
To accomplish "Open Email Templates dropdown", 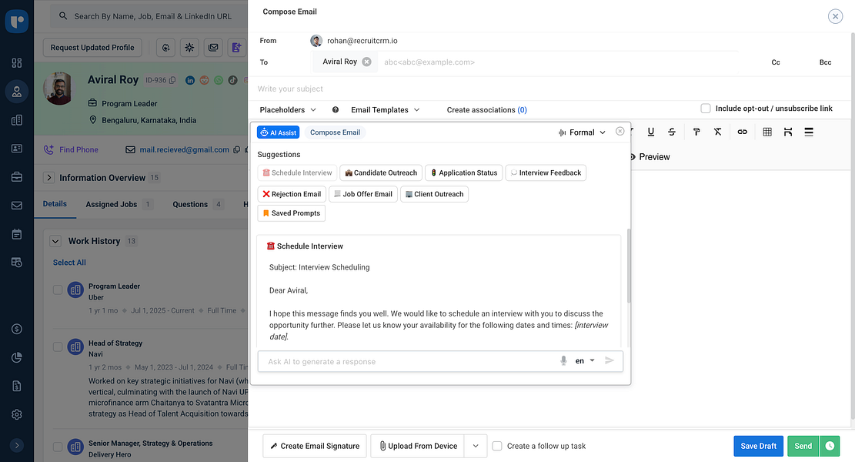I will pyautogui.click(x=385, y=109).
